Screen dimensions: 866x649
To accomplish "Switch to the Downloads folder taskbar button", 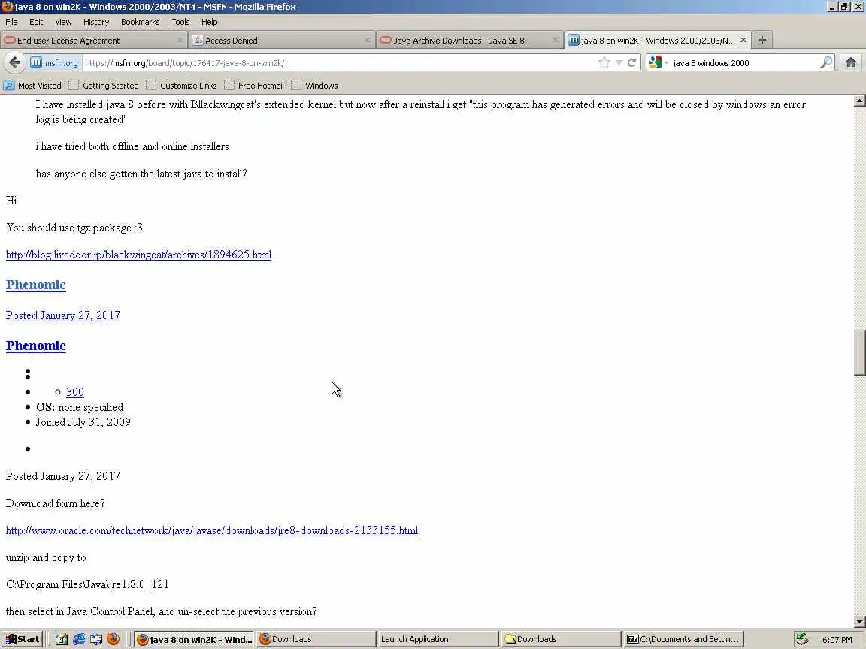I will click(x=562, y=639).
